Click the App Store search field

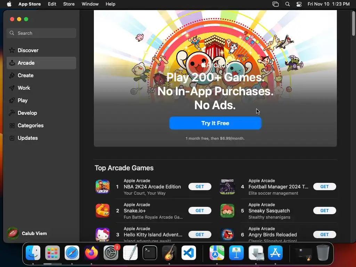(41, 33)
